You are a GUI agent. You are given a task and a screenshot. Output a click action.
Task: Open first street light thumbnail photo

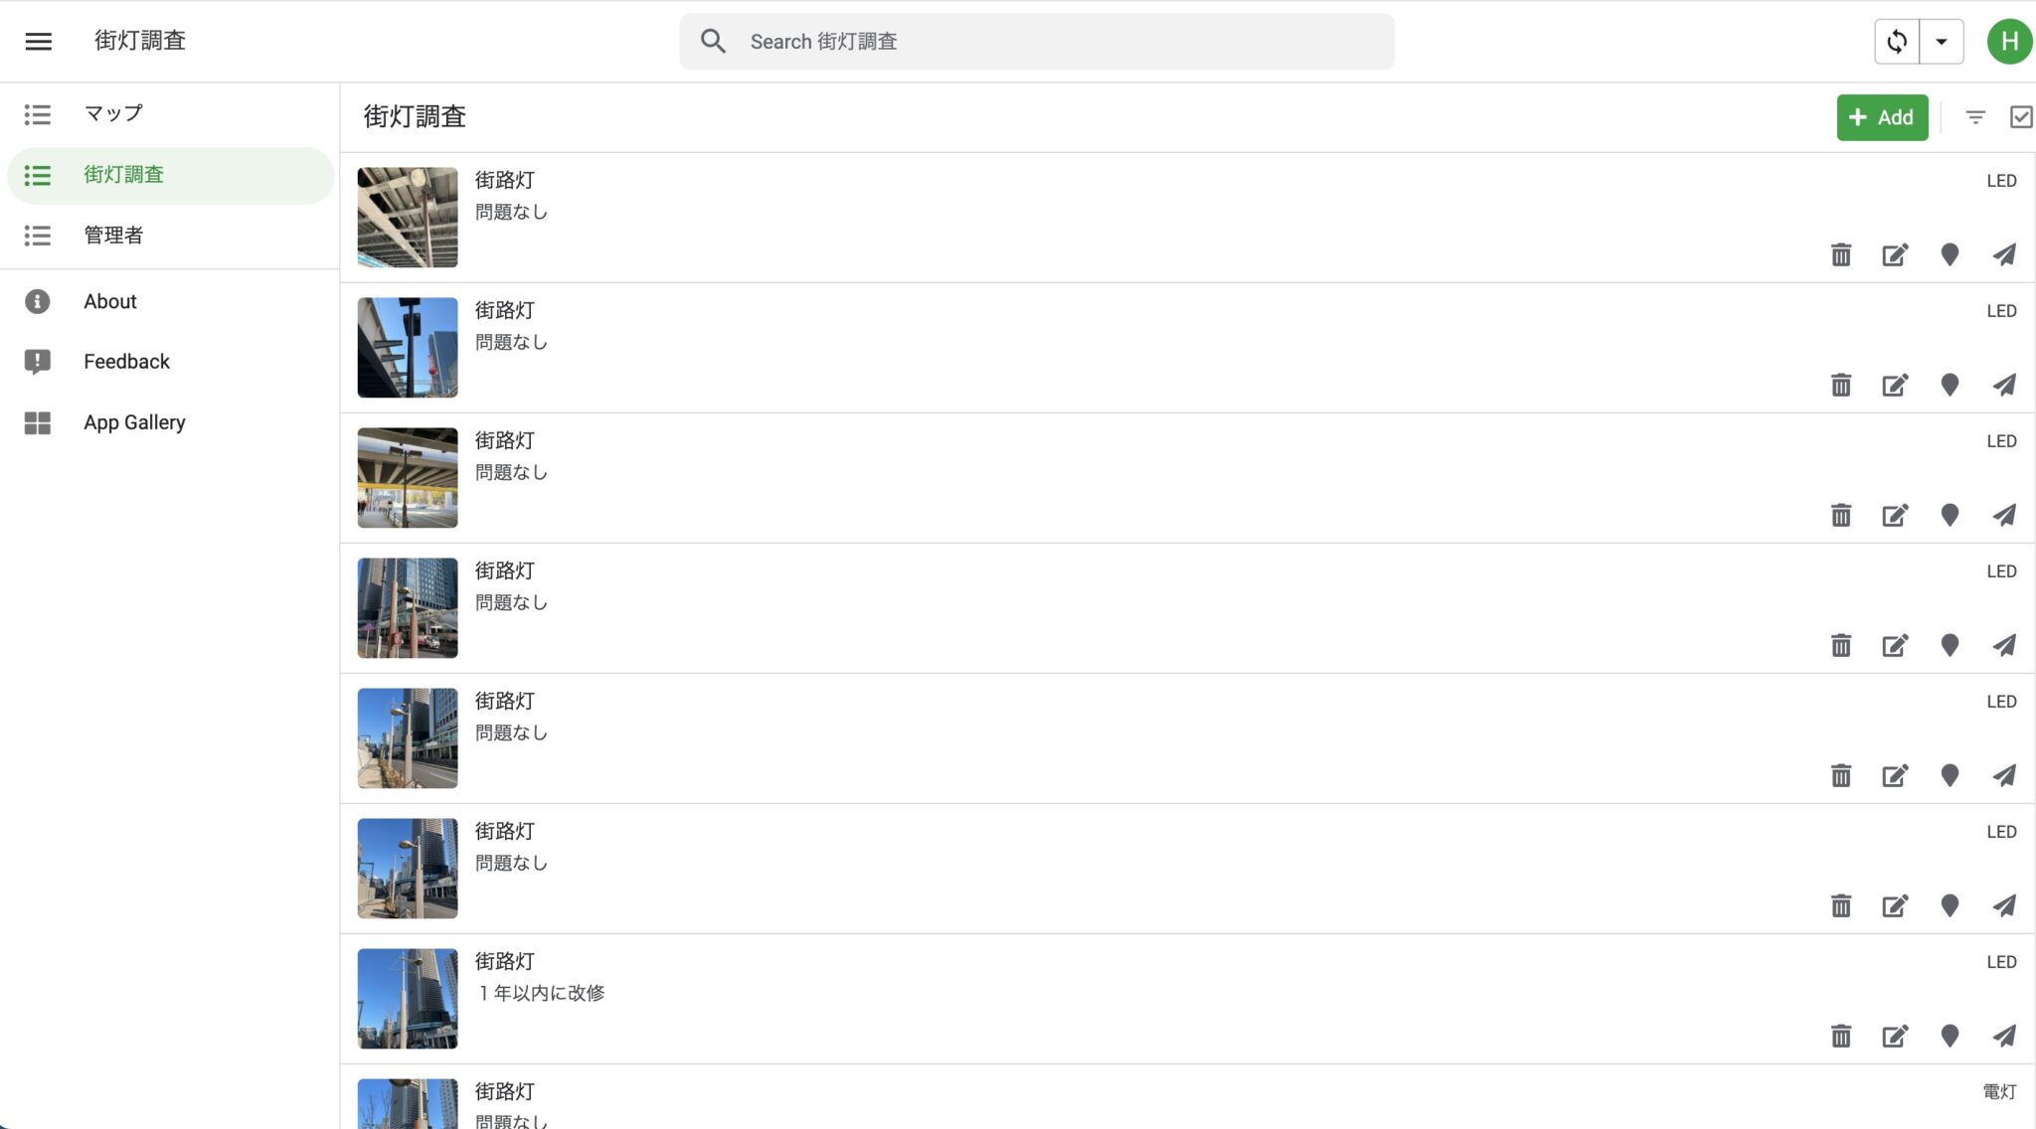click(x=408, y=217)
